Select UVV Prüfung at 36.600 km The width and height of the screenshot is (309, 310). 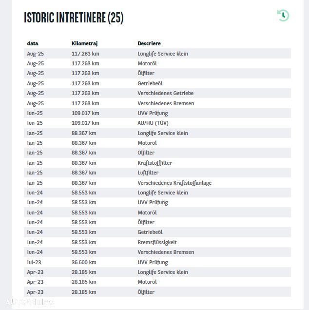click(x=153, y=262)
